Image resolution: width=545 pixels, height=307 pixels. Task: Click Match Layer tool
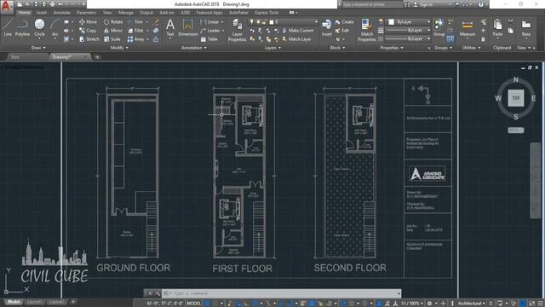(297, 39)
